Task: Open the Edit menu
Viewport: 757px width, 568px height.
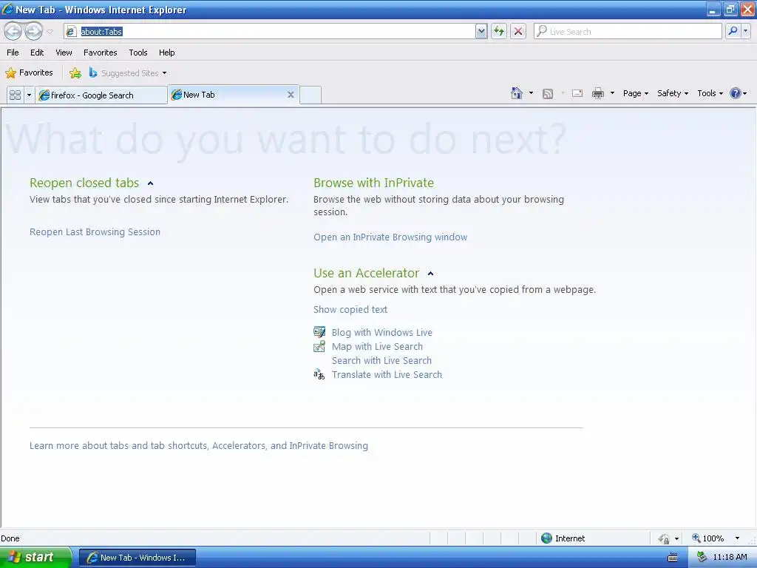Action: coord(37,53)
